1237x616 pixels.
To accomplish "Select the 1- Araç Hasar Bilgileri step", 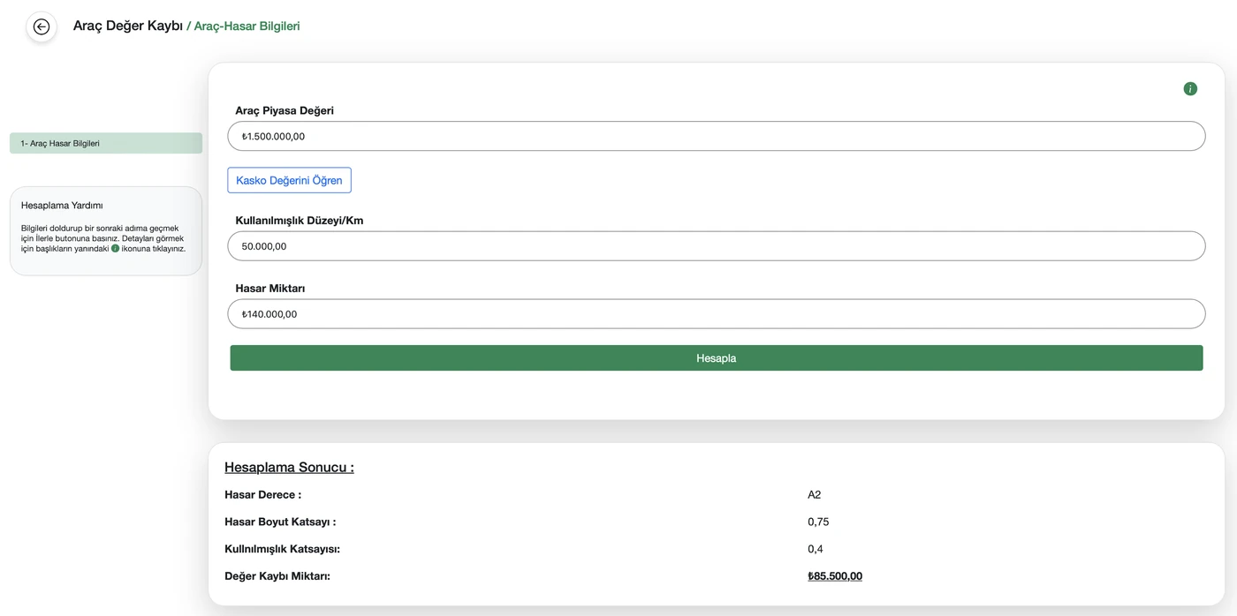I will click(106, 143).
